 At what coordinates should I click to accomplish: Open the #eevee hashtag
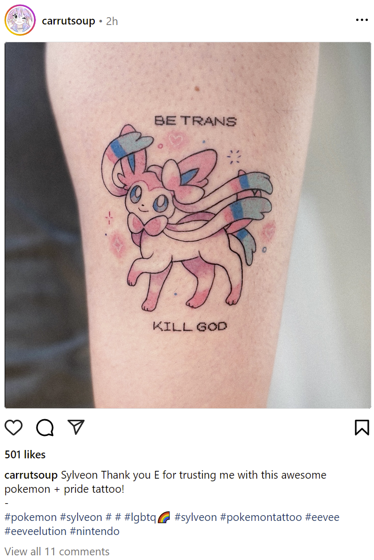coord(322,517)
